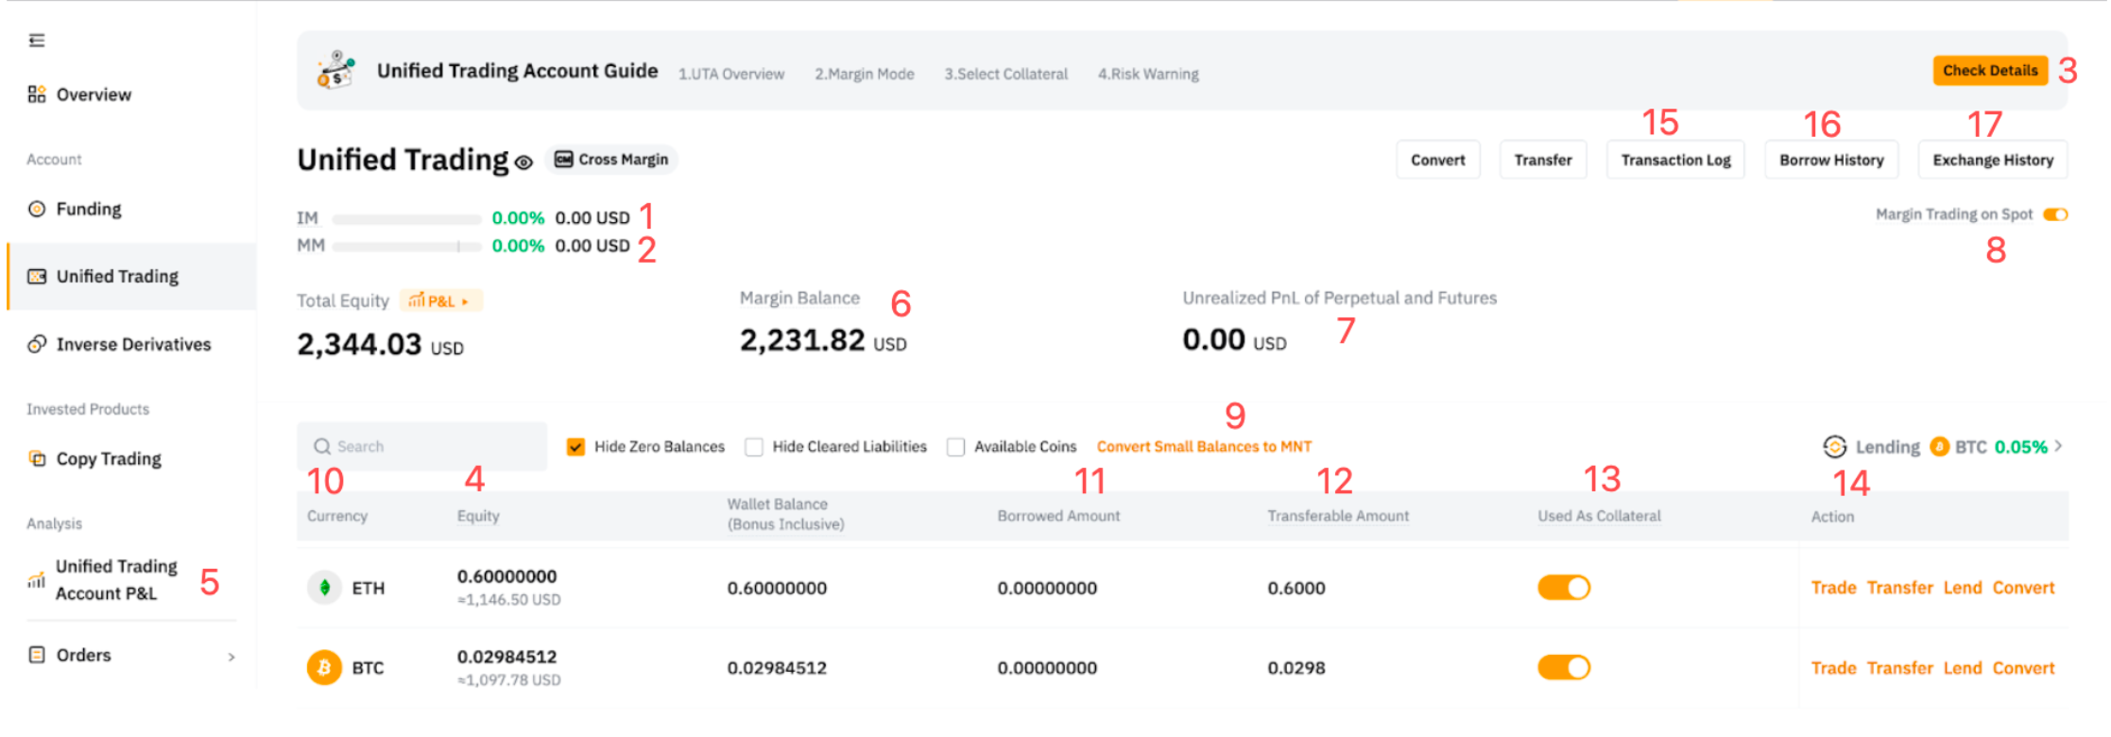Click the Copy Trading icon

coord(37,458)
